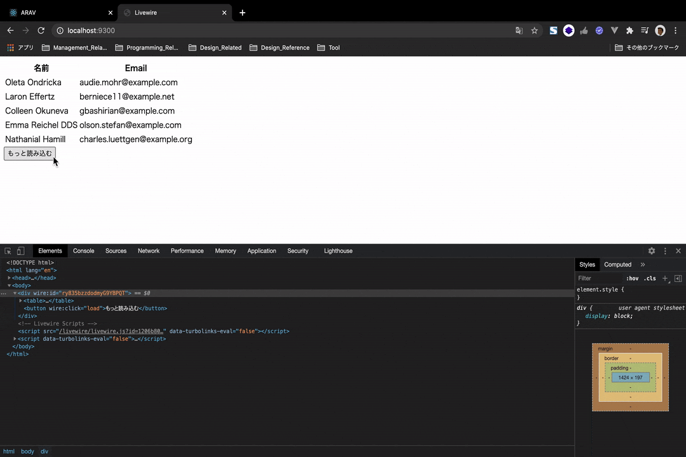Select the inspect element picker tool
The width and height of the screenshot is (686, 457).
8,251
